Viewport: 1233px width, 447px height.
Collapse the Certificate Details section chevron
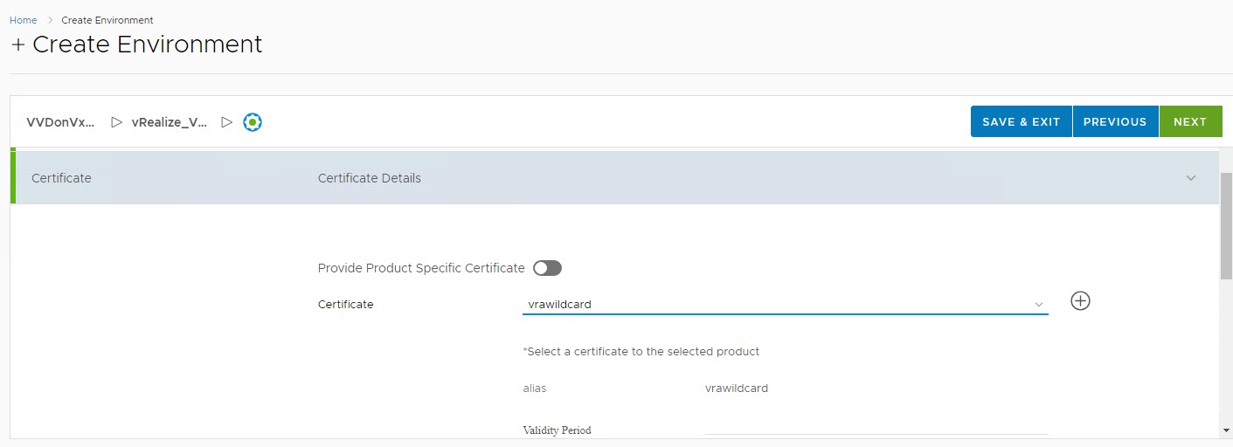tap(1190, 178)
